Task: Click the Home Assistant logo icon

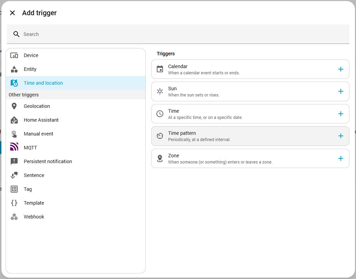Action: point(14,120)
